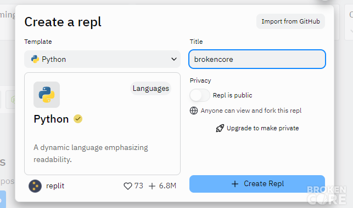Open the Python template dropdown
This screenshot has height=208, width=353.
click(x=102, y=59)
